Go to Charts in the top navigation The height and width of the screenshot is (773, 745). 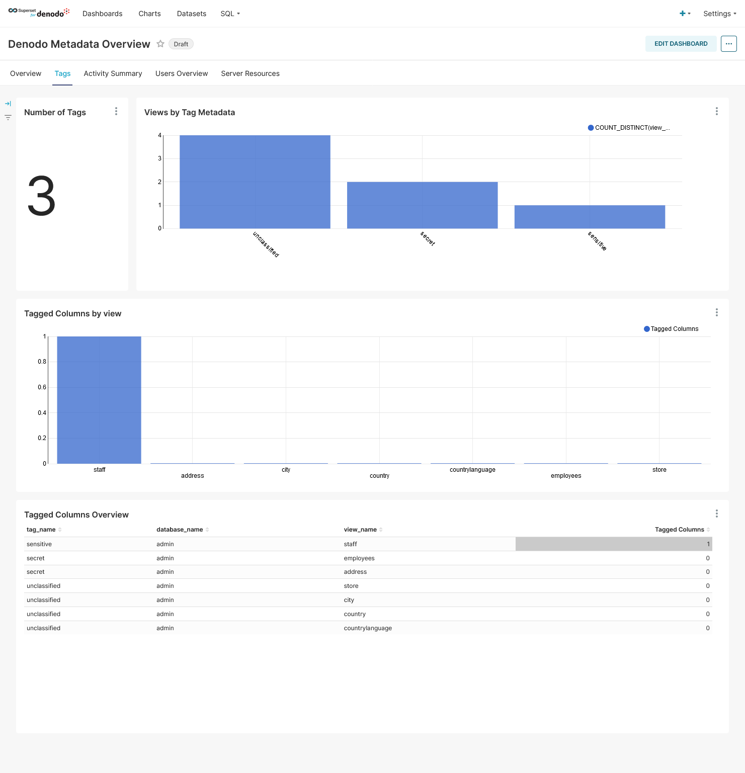coord(150,14)
